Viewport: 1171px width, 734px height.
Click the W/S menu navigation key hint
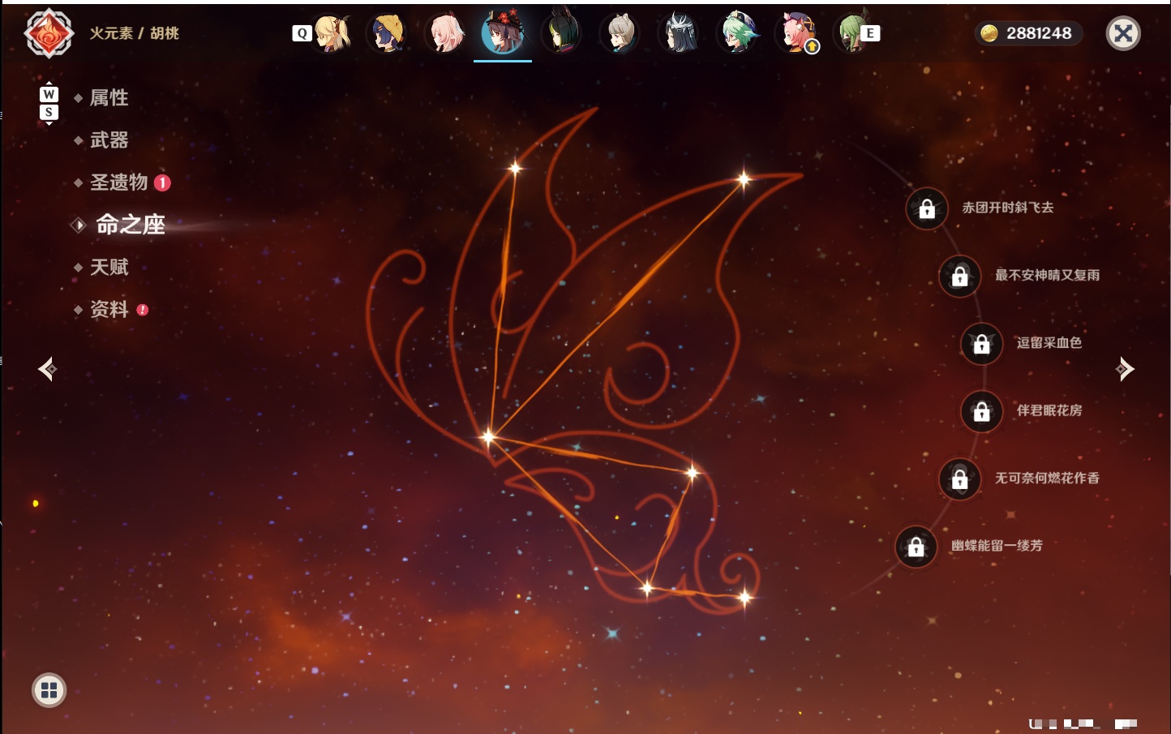pos(49,103)
